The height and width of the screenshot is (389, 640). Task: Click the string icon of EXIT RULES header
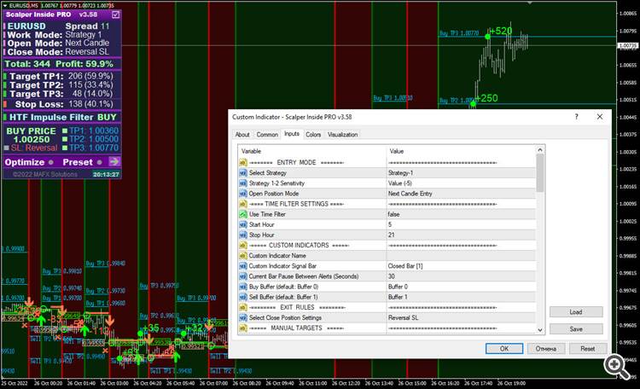[243, 307]
